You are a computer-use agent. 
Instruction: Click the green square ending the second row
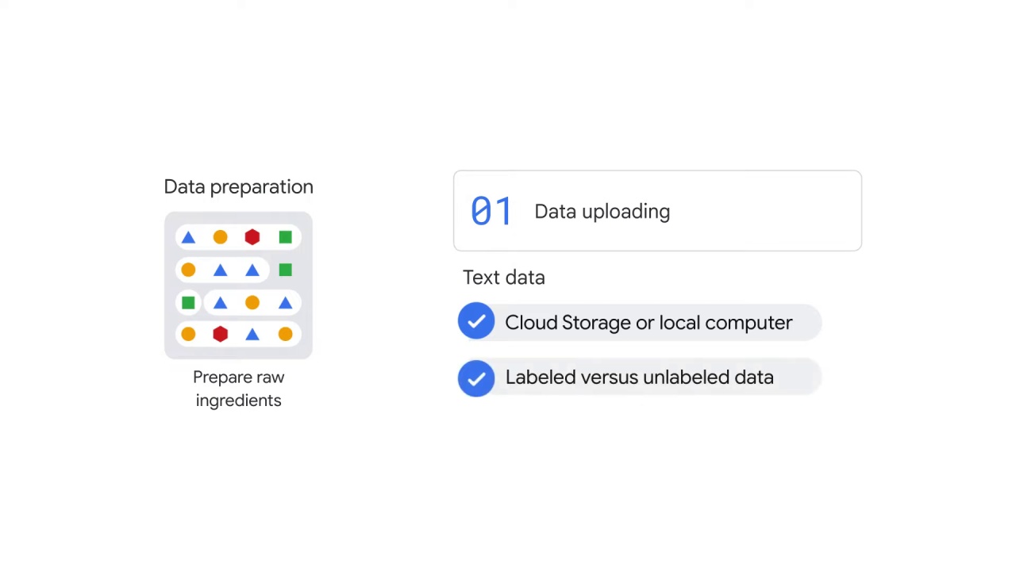(x=286, y=270)
